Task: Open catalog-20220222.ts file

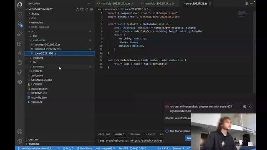Action: [47, 45]
